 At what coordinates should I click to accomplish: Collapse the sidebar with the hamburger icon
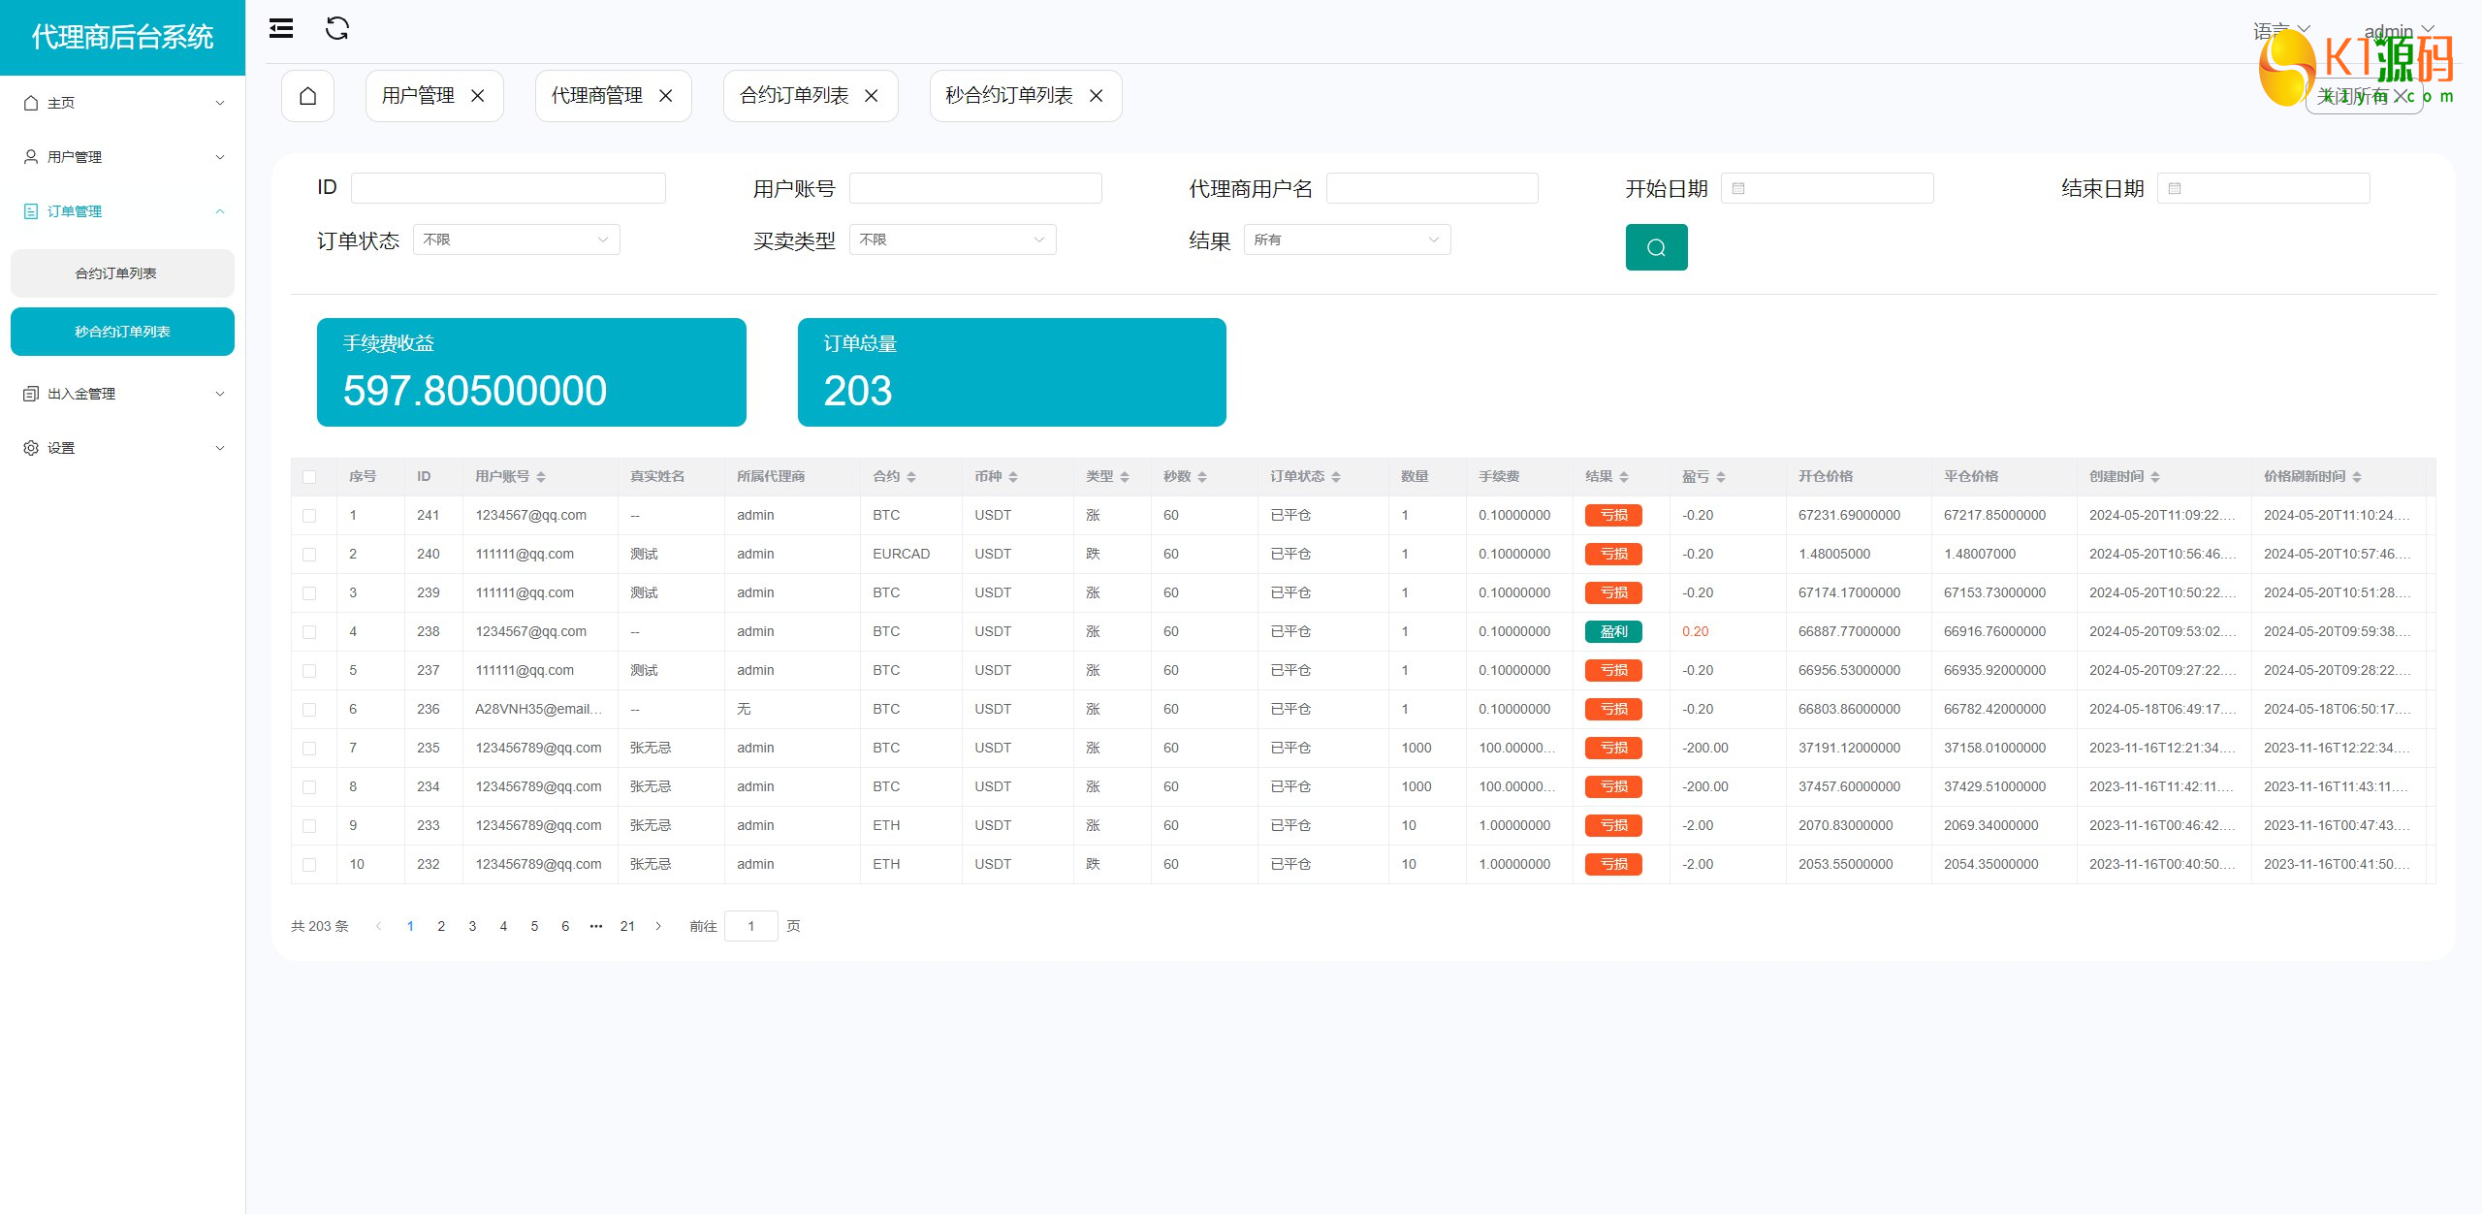tap(281, 29)
